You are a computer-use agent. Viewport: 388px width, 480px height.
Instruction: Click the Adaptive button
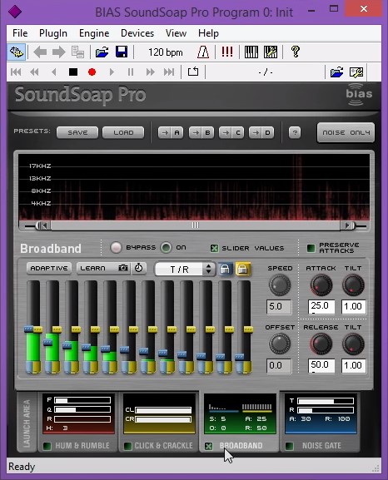49,268
